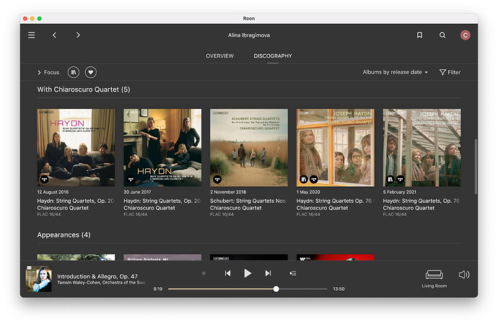Toggle the favorites heart filter
The image size is (498, 324).
[90, 72]
